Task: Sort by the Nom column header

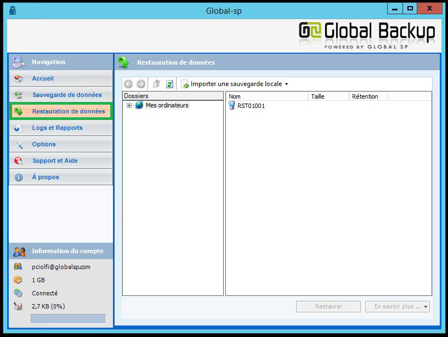Action: (x=267, y=96)
